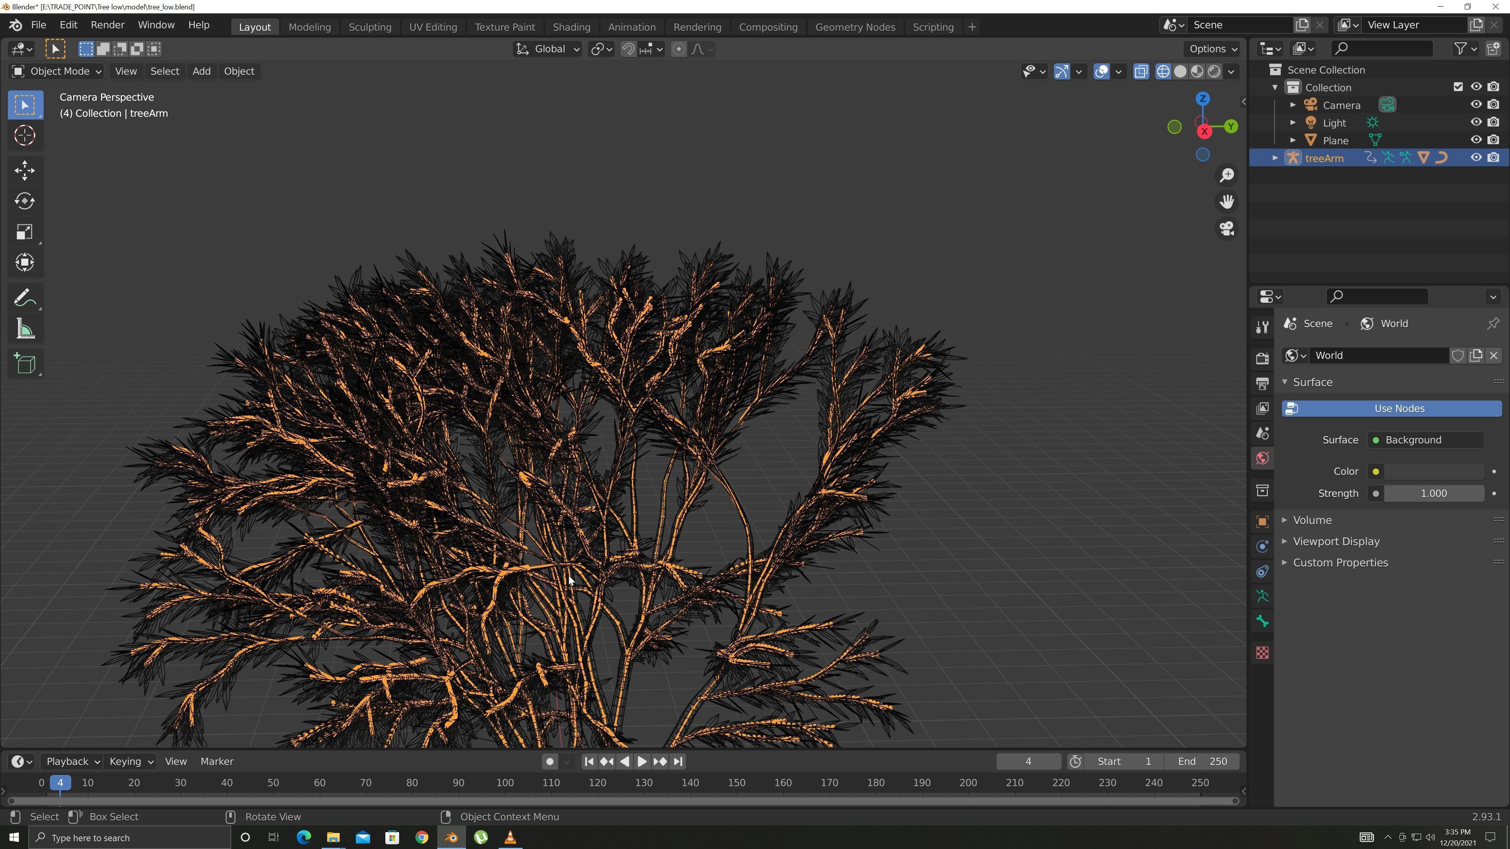Open the Options dropdown
Image resolution: width=1510 pixels, height=849 pixels.
(x=1212, y=49)
